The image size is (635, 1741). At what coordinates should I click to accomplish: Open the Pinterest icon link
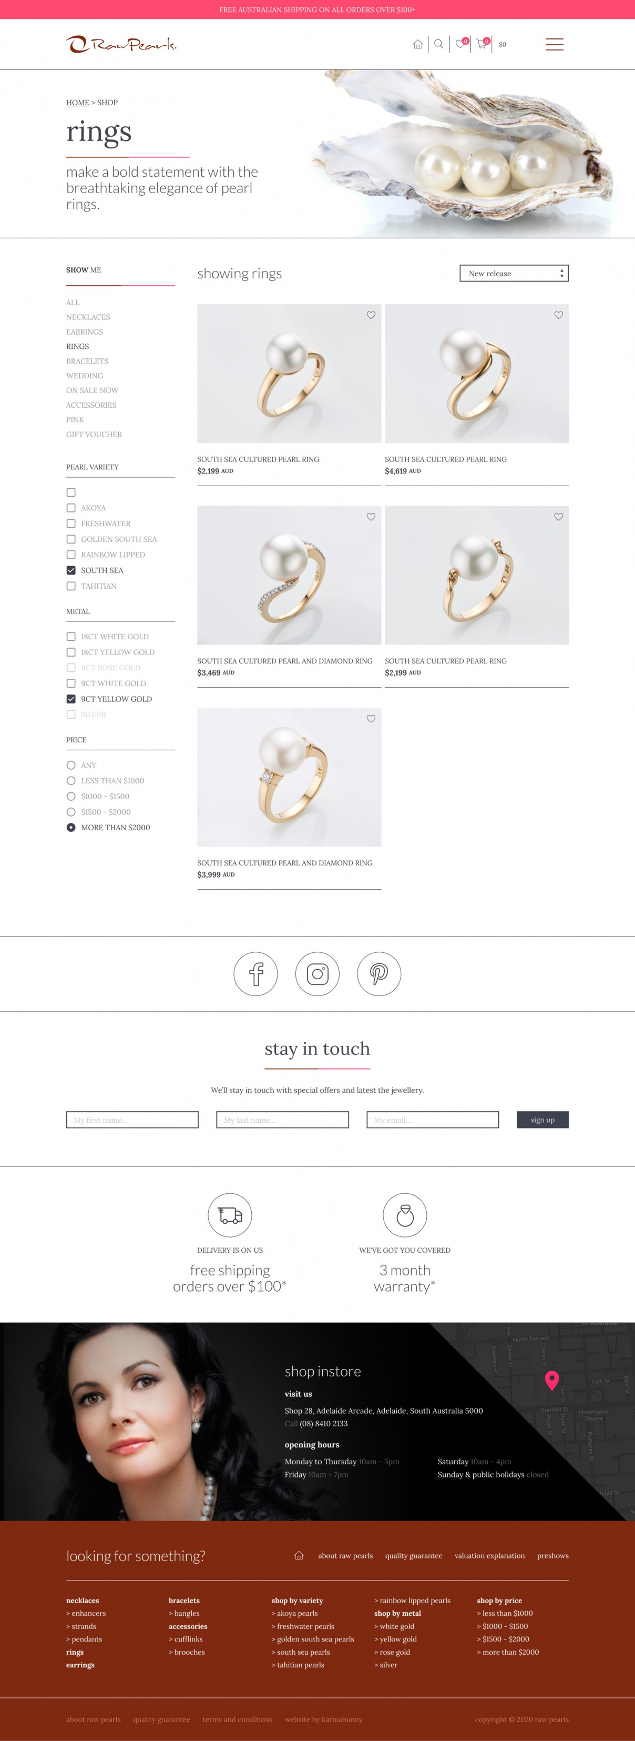pos(379,974)
